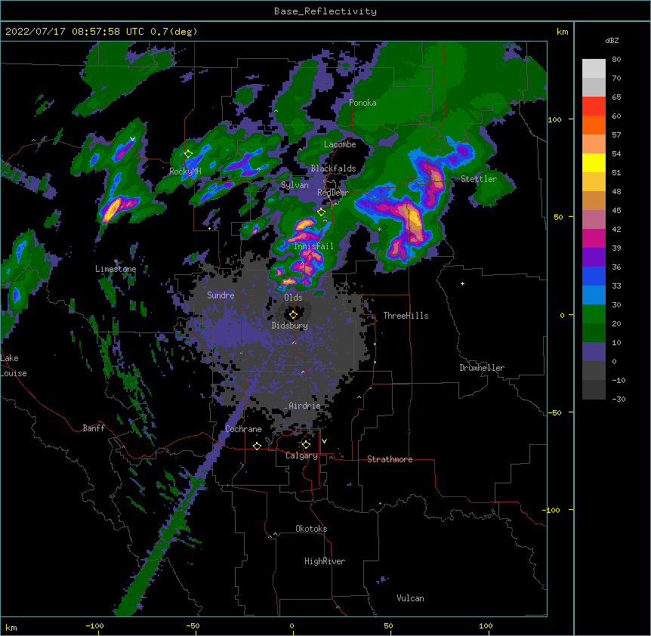
Task: Click the Okotoks town label
Action: point(311,529)
